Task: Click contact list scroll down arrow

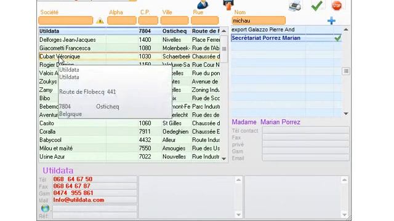Action: (x=346, y=114)
